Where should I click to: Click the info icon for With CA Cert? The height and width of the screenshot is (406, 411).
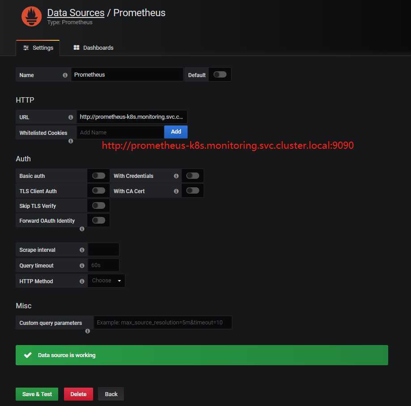[x=176, y=191]
